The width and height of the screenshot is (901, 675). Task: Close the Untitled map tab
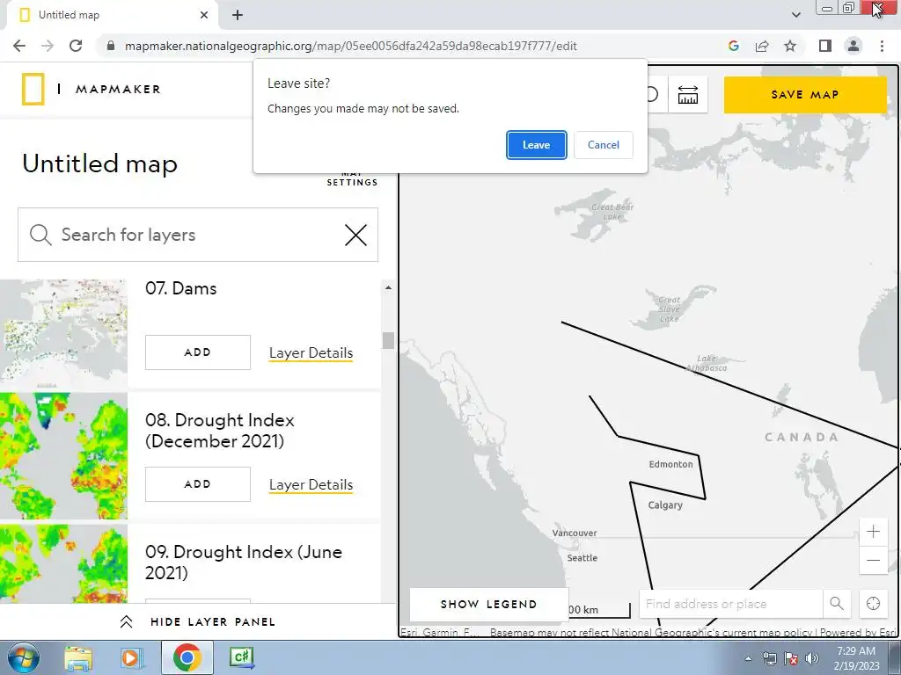204,15
